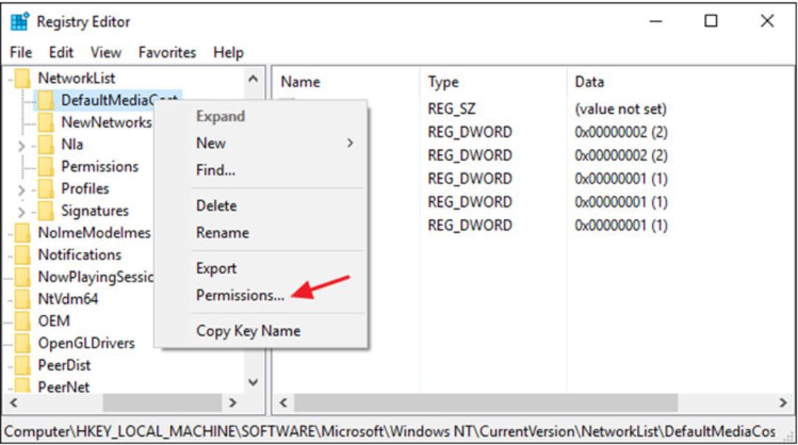
Task: Click the values pane horizontal scrollbar thumb
Action: (x=486, y=403)
